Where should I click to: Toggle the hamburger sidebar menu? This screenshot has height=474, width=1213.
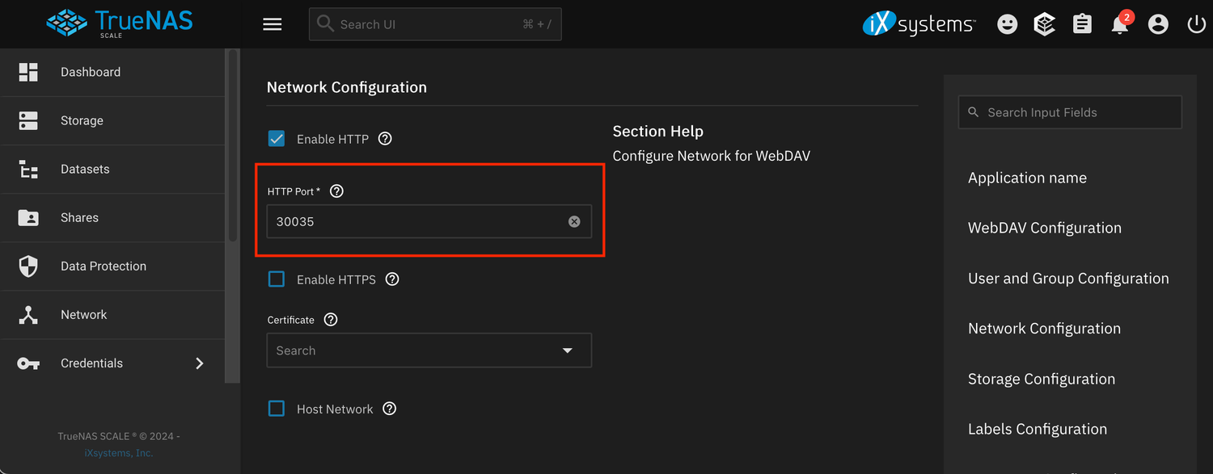point(273,24)
